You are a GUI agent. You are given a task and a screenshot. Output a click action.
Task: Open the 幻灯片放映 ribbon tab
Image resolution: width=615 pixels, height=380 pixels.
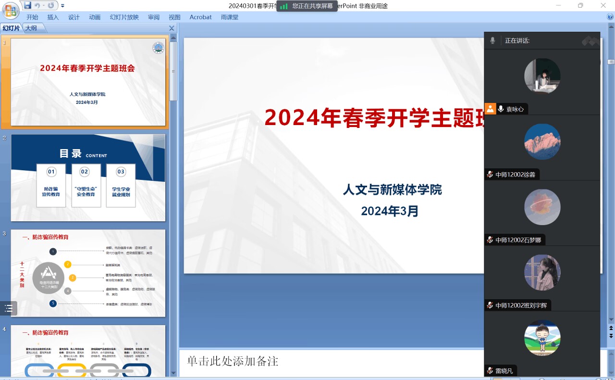coord(124,17)
